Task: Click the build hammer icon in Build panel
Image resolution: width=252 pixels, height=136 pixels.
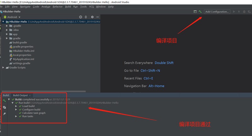Action: point(4,101)
